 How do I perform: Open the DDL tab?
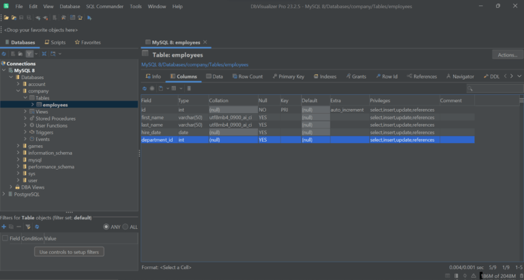point(491,76)
